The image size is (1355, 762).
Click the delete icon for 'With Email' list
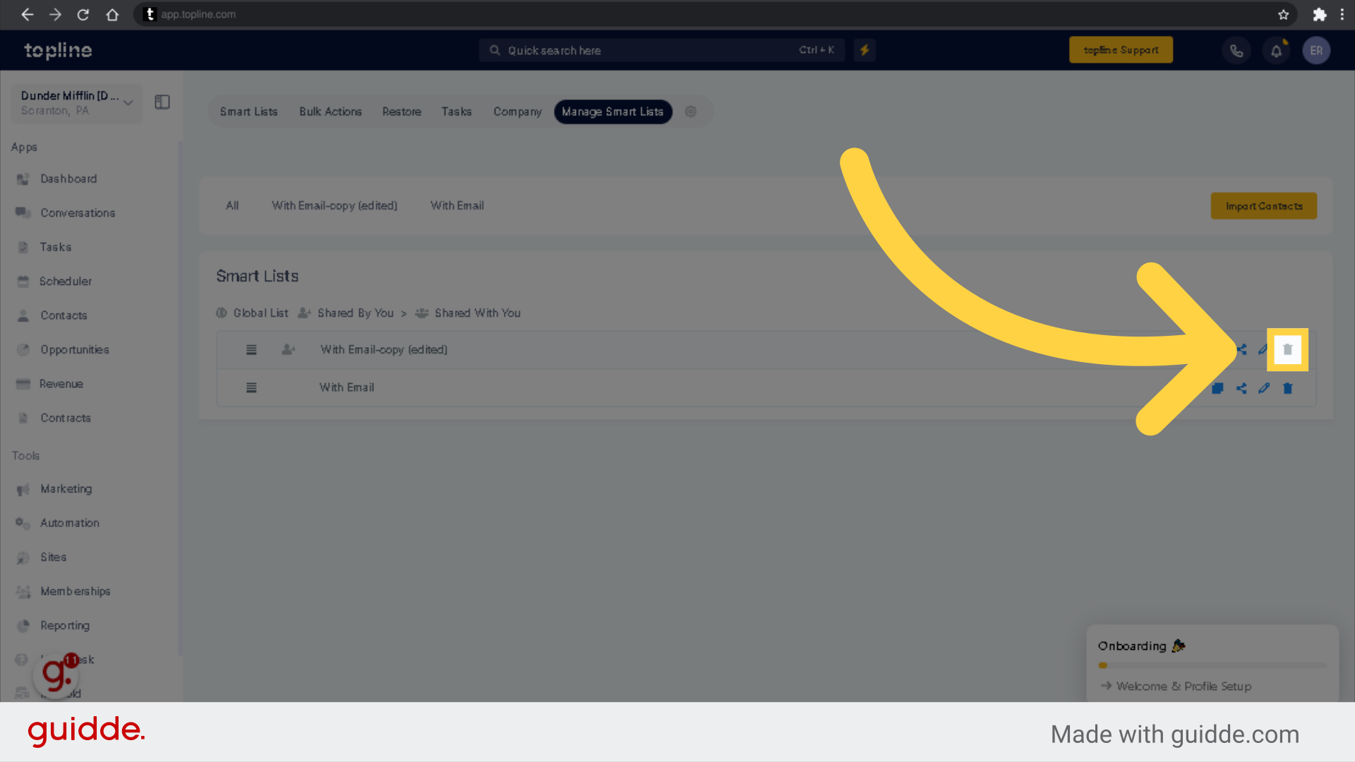tap(1287, 388)
